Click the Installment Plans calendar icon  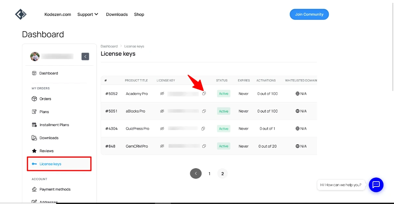[34, 125]
